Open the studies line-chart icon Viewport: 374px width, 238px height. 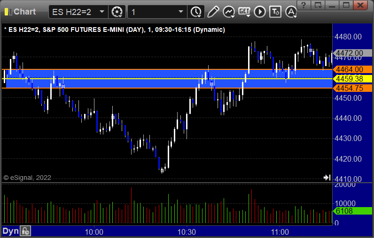pyautogui.click(x=229, y=12)
